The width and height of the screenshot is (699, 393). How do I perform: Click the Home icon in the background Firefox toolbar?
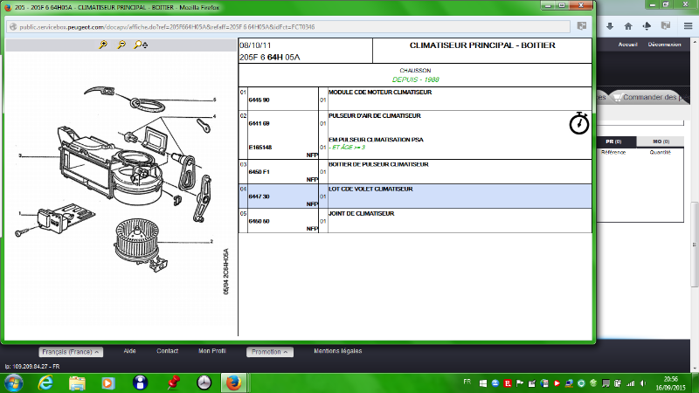pyautogui.click(x=628, y=26)
